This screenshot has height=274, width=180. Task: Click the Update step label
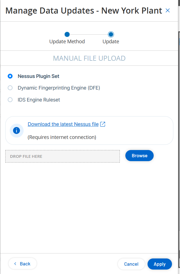click(x=111, y=42)
